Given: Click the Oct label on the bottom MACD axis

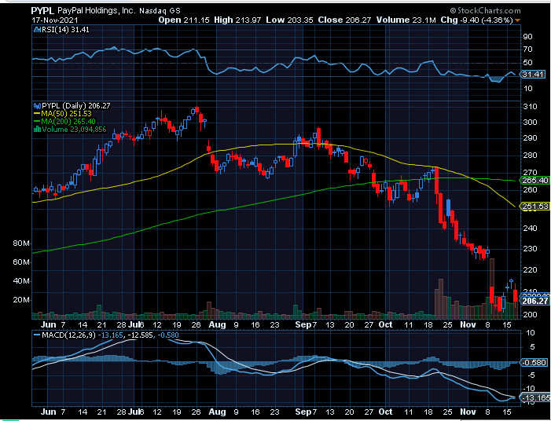Looking at the screenshot, I should coord(385,412).
